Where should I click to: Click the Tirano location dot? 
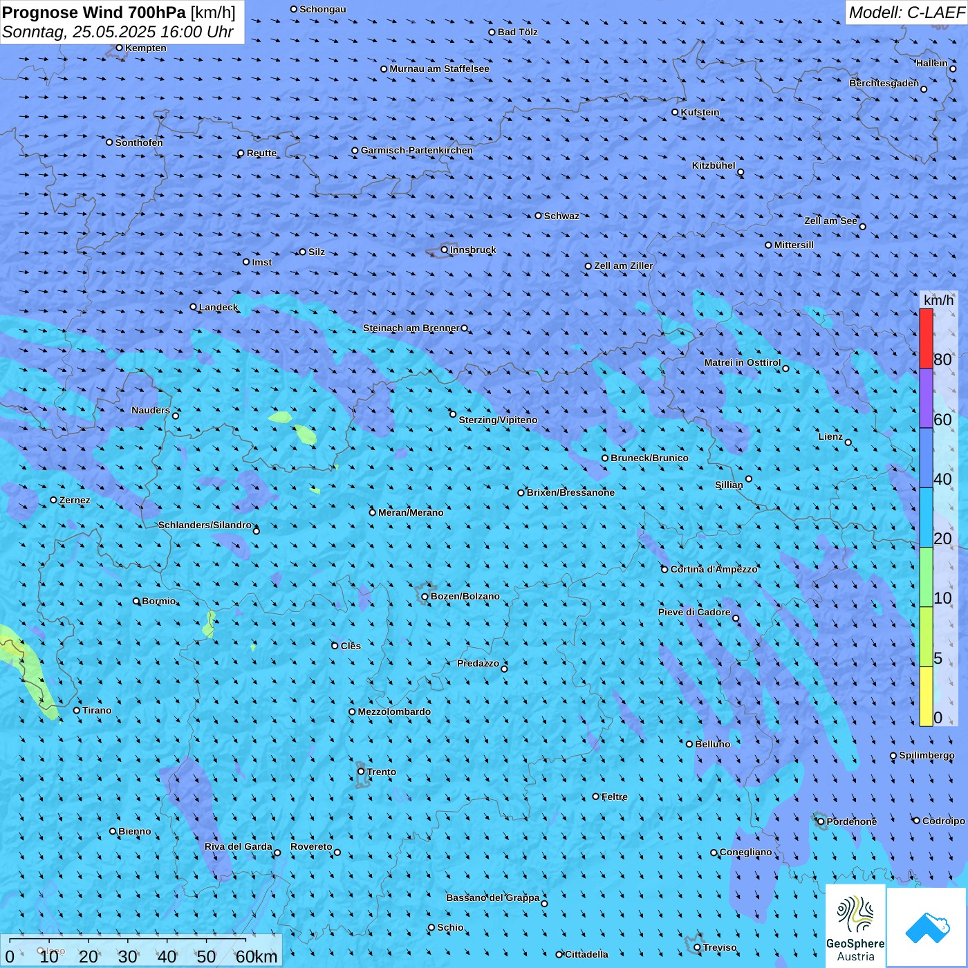77,710
